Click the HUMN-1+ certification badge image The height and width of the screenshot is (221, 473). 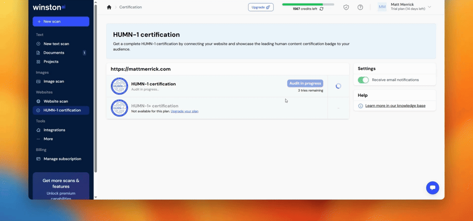pos(120,108)
